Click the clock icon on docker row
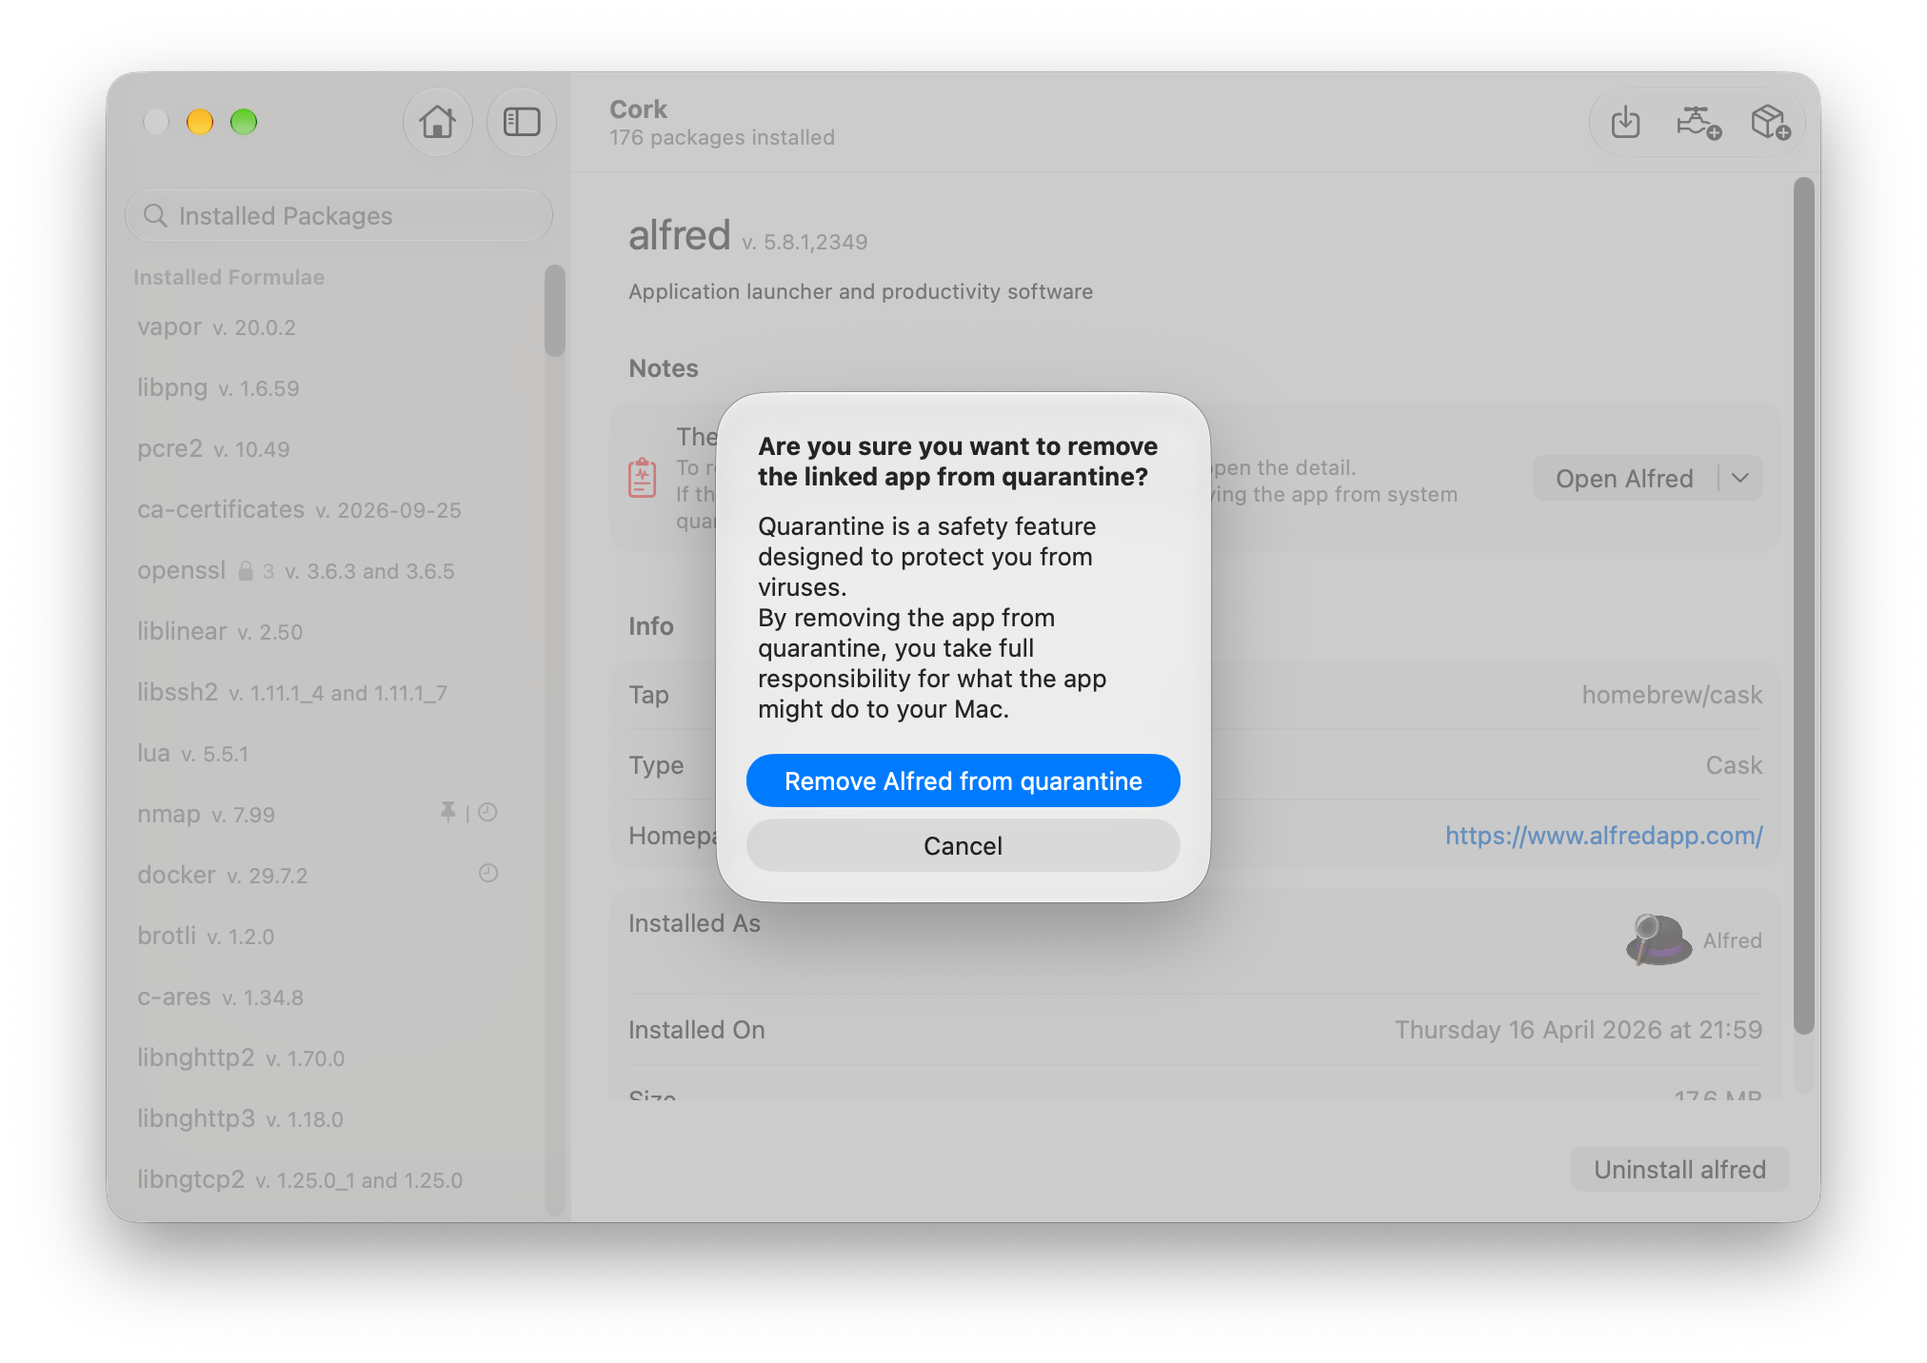The height and width of the screenshot is (1363, 1927). 488,873
